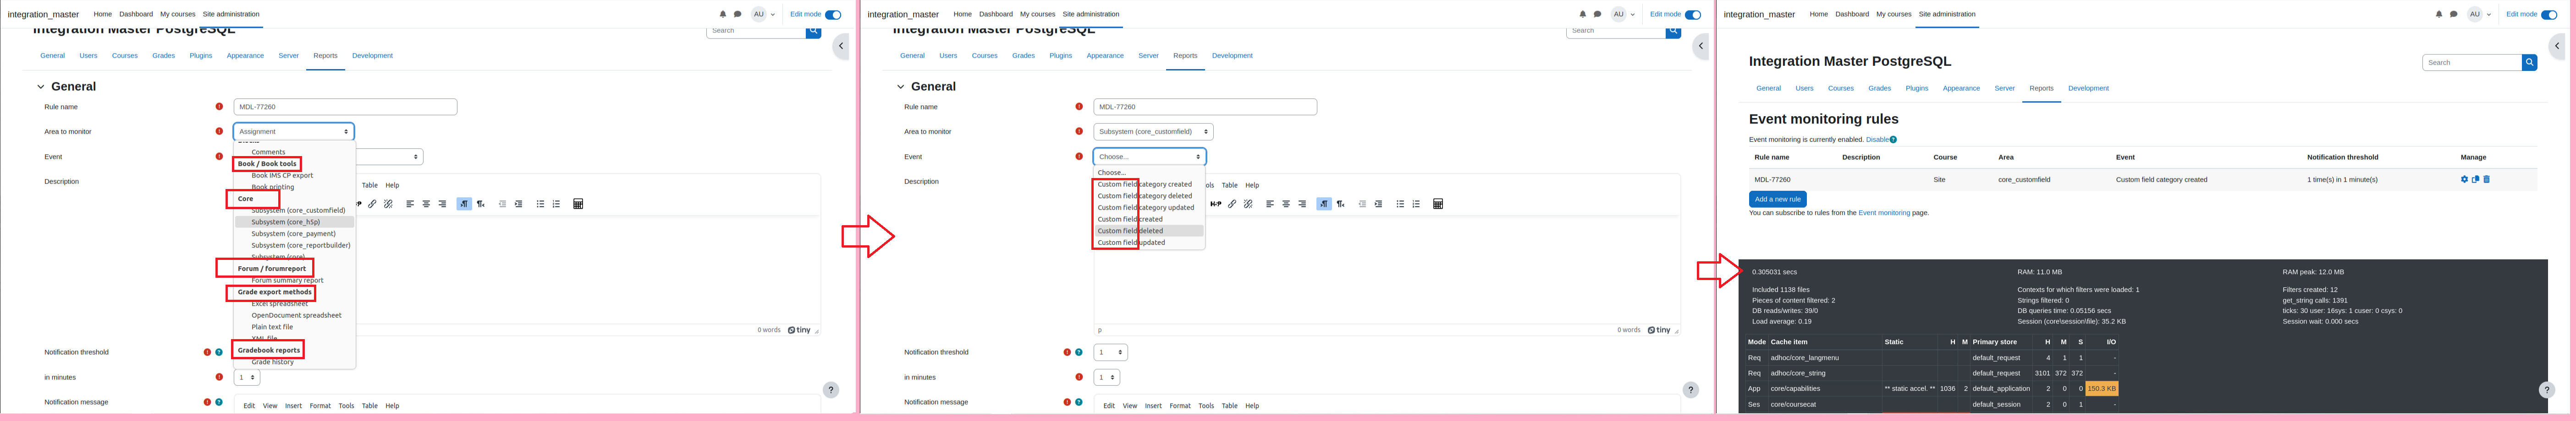This screenshot has height=421, width=2576.
Task: Click bullet list icon in Assignment-area form editor
Action: click(540, 204)
